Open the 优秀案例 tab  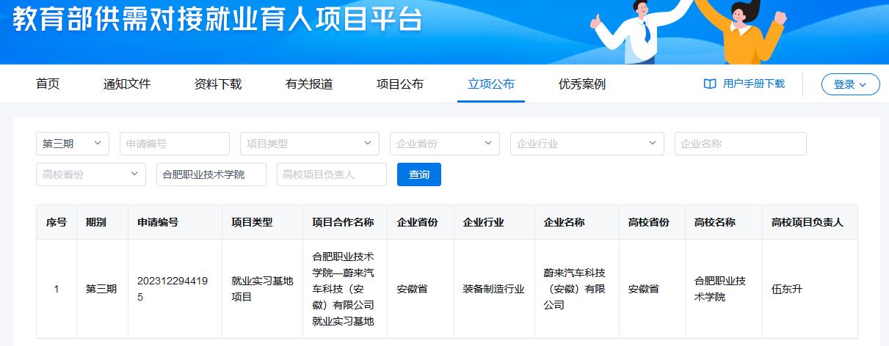tap(582, 84)
